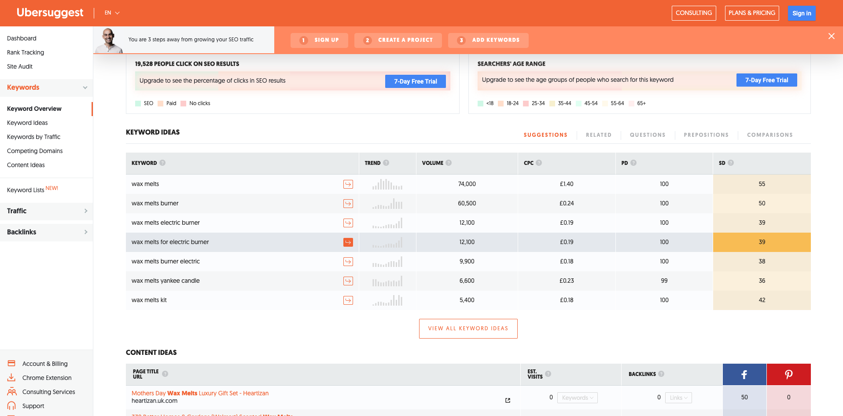Click arrow icon for wax melts burner electric
This screenshot has width=843, height=416.
click(x=348, y=262)
